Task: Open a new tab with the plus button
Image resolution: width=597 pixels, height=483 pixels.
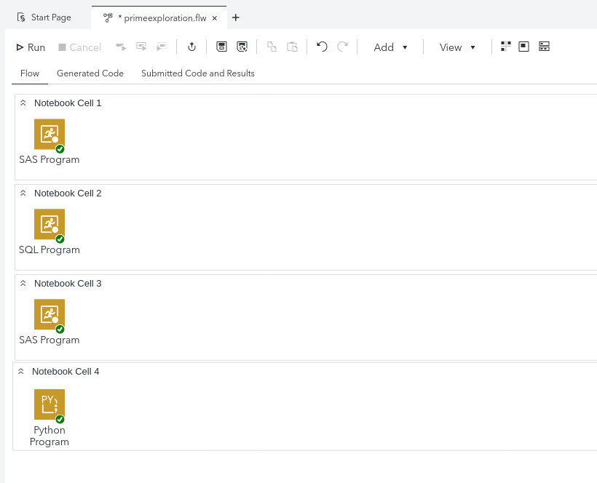Action: pos(235,17)
